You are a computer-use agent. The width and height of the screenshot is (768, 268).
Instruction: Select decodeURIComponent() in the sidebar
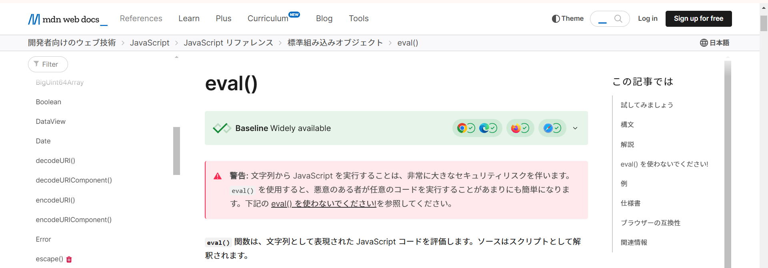[74, 181]
